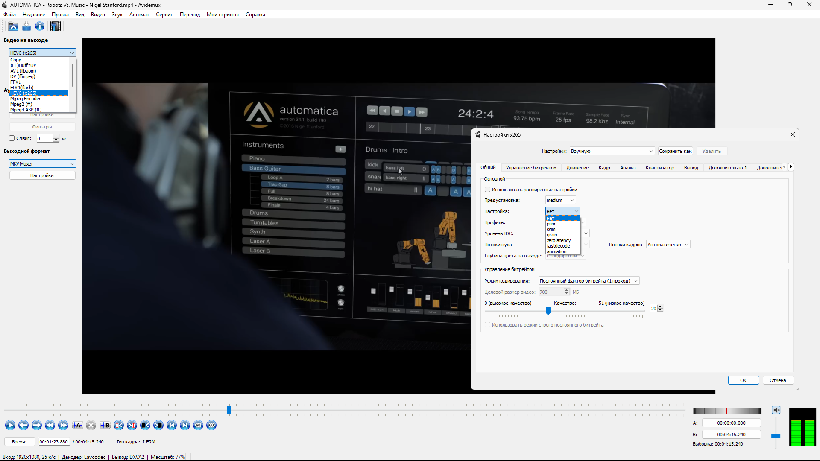Screen dimensions: 820x461
Task: Toggle the audio speaker mute icon
Action: point(776,410)
